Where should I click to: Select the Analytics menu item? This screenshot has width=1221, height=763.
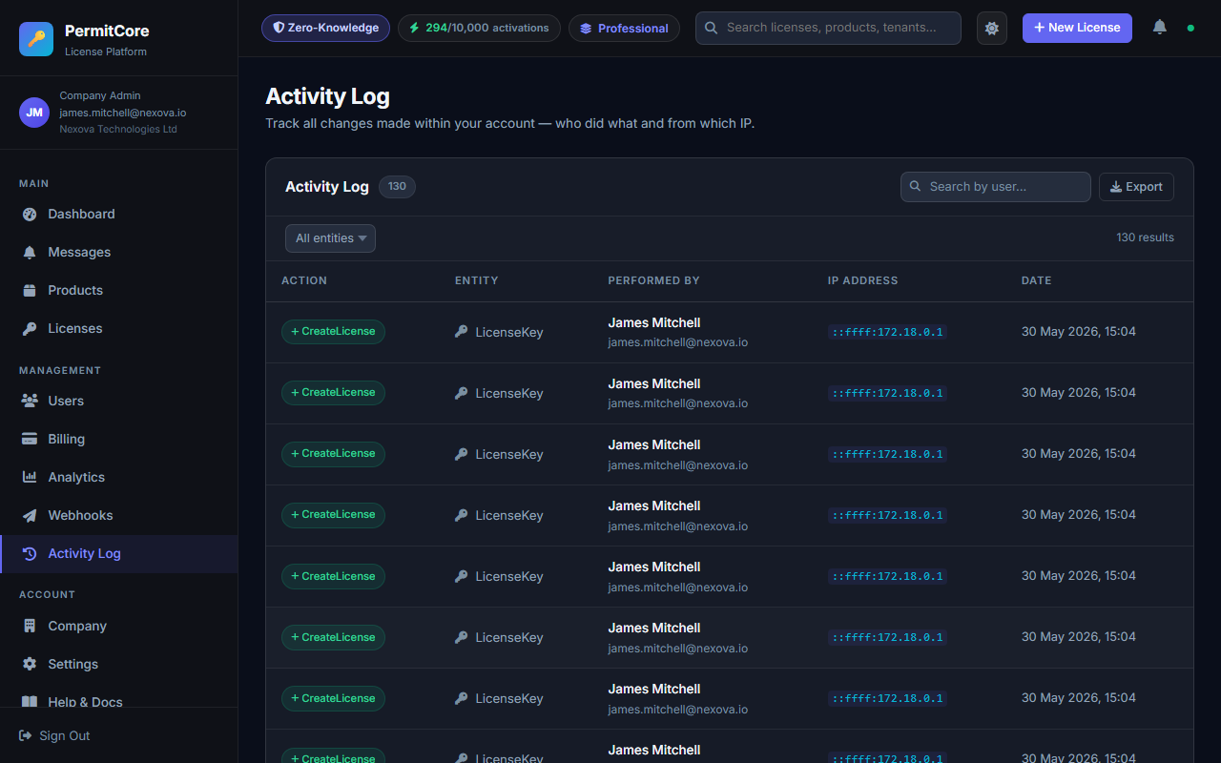click(119, 477)
